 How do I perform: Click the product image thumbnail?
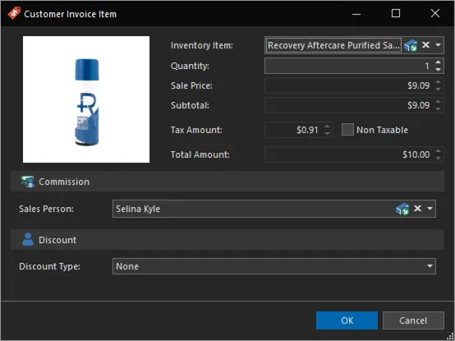86,99
